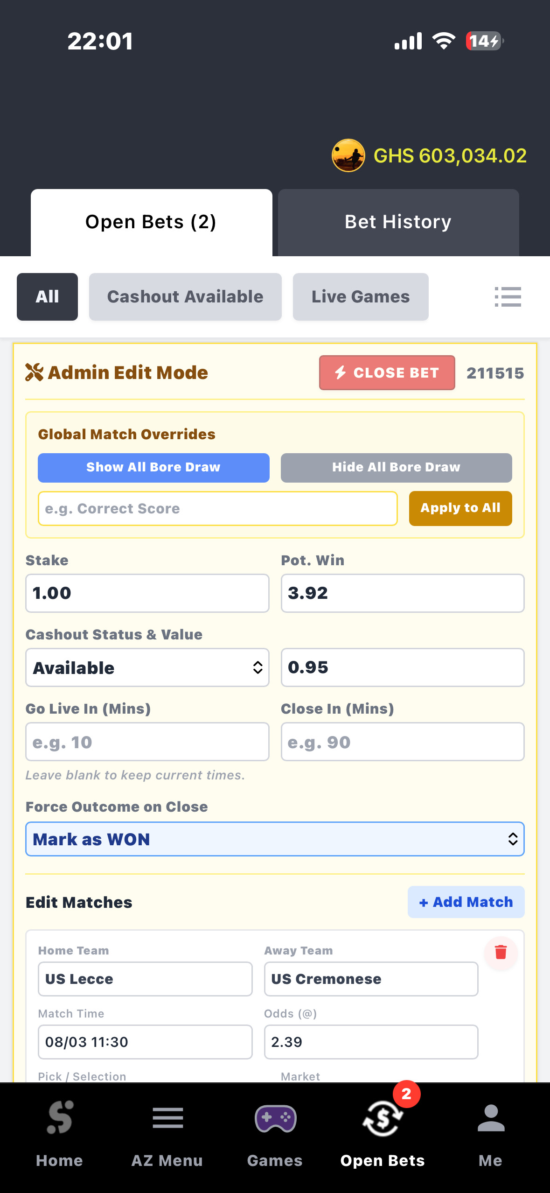
Task: Click the CLOSE BET button
Action: [x=387, y=372]
